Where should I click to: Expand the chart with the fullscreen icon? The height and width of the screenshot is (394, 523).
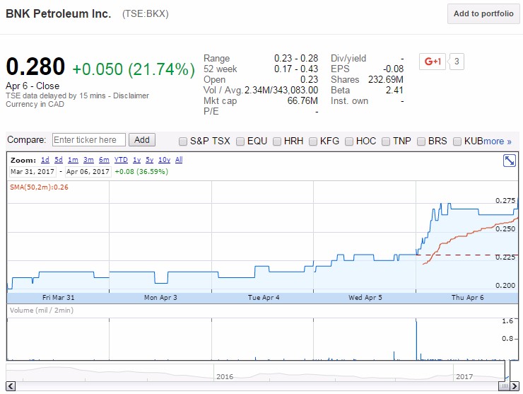509,161
